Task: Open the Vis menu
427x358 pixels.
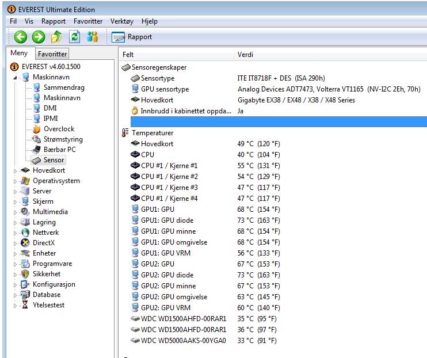Action: [x=29, y=21]
